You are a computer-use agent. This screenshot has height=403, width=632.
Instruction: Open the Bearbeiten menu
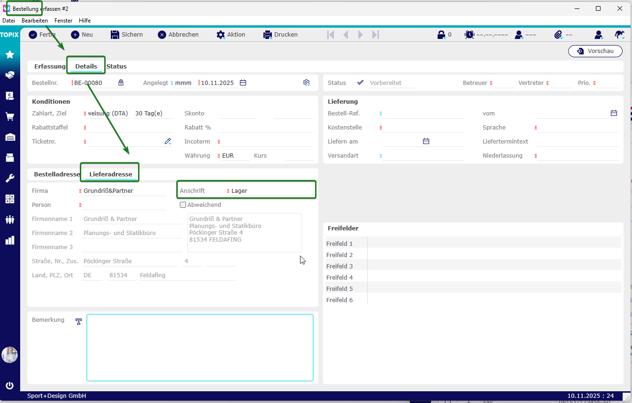click(x=35, y=21)
